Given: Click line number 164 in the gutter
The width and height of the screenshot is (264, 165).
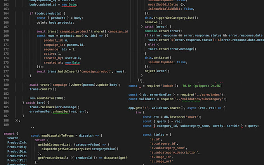Looking at the screenshot, I should coord(6,13).
